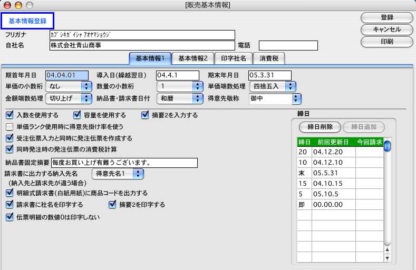Toggle 伝票明細の数値0は印字しない checkbox

(x=9, y=216)
